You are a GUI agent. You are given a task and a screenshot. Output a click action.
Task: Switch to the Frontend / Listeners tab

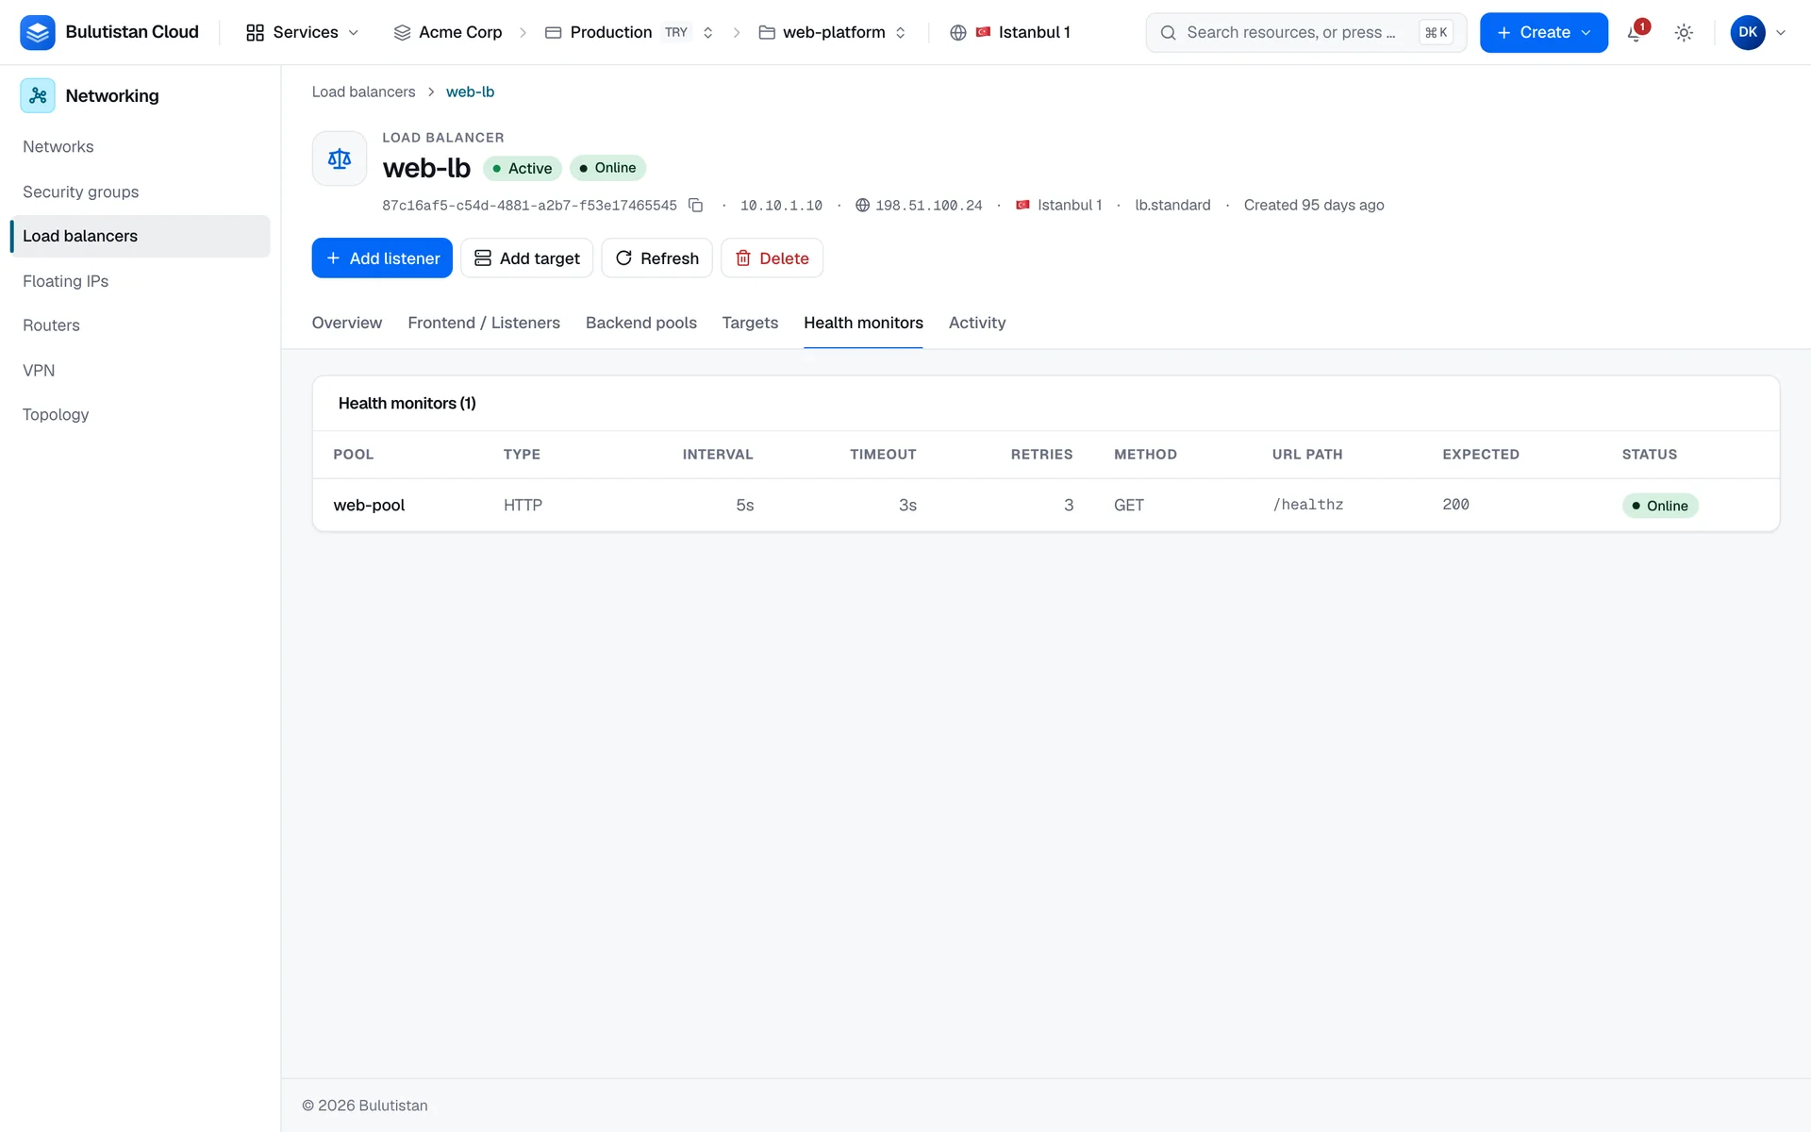tap(484, 323)
